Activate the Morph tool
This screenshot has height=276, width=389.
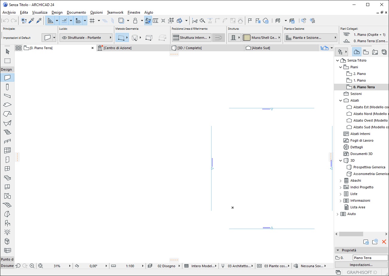coord(7,214)
